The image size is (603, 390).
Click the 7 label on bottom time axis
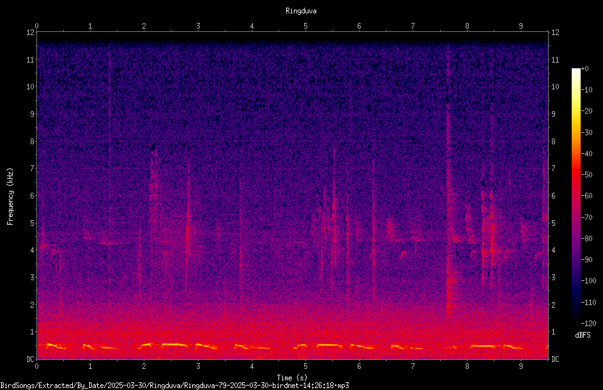[413, 366]
